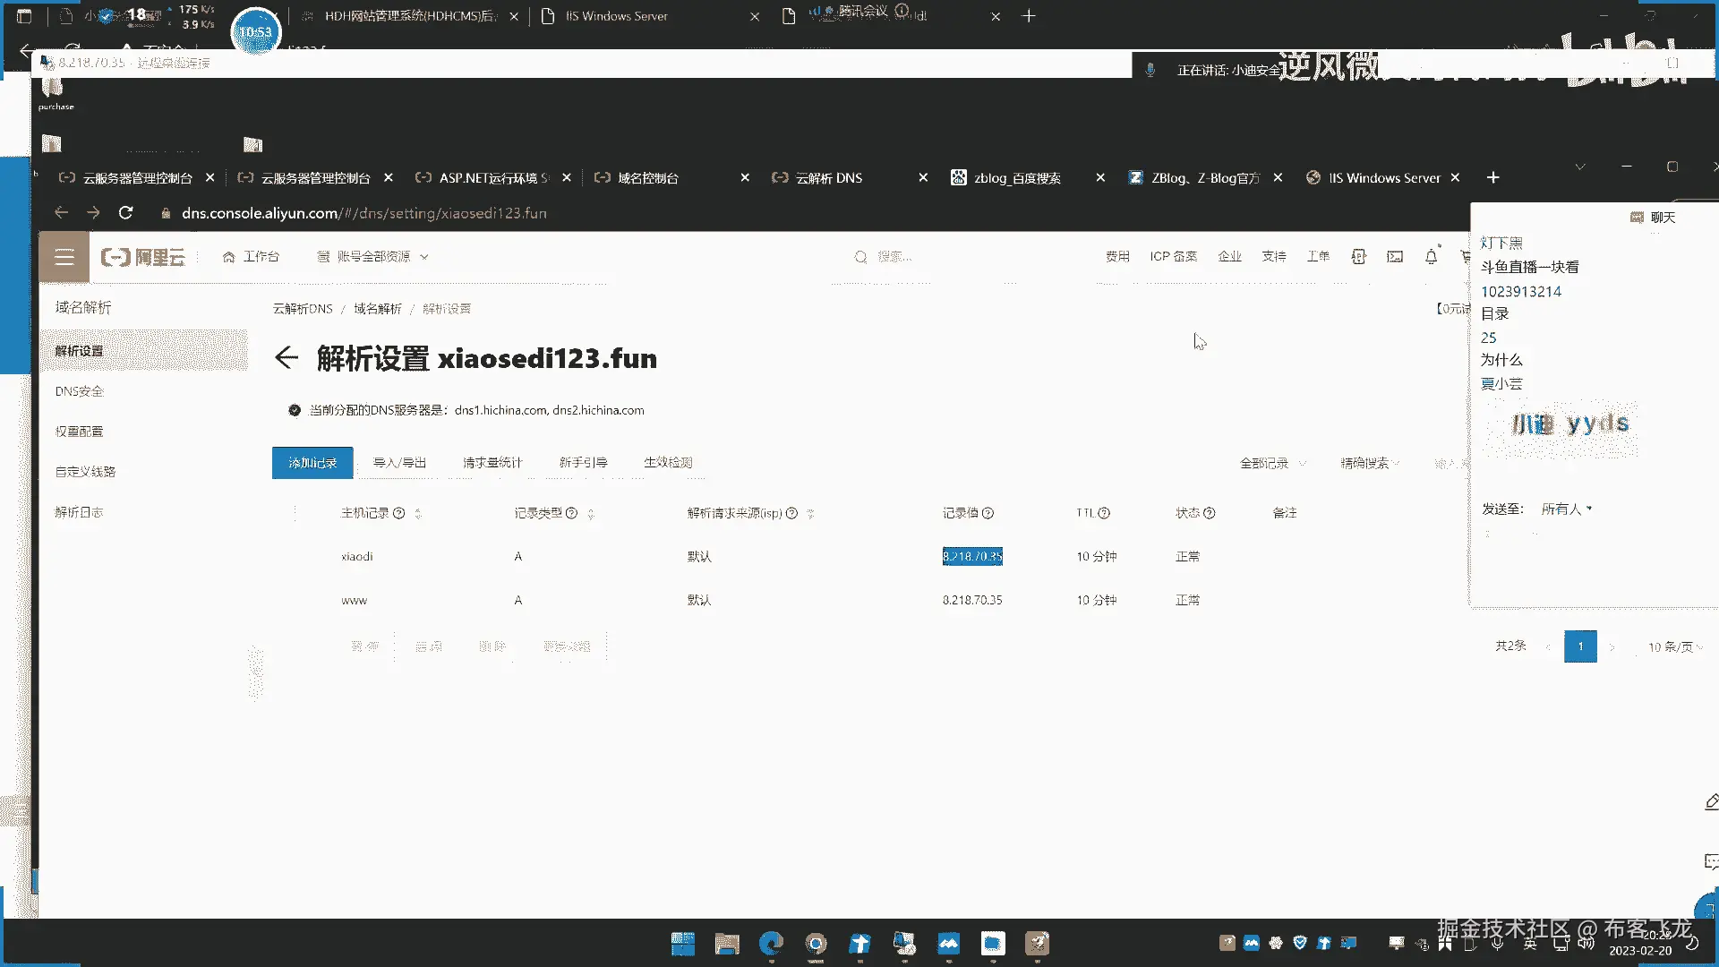Screen dimensions: 1719x967
Task: Click the Cloud Shell terminal icon
Action: pyautogui.click(x=1395, y=257)
